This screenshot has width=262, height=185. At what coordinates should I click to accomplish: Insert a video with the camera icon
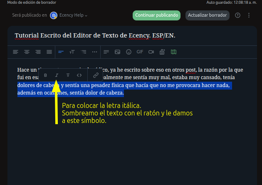tap(151, 52)
